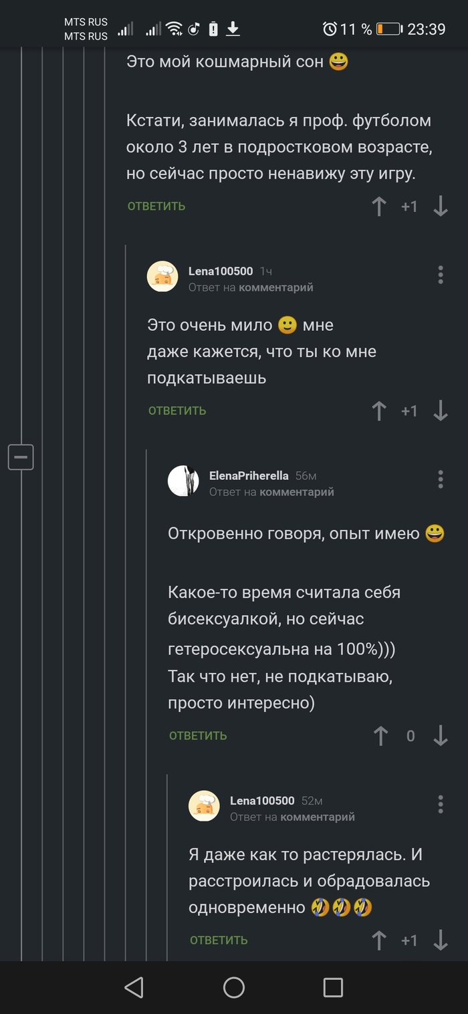Open options menu for Lena100500's 52м comment

[440, 804]
